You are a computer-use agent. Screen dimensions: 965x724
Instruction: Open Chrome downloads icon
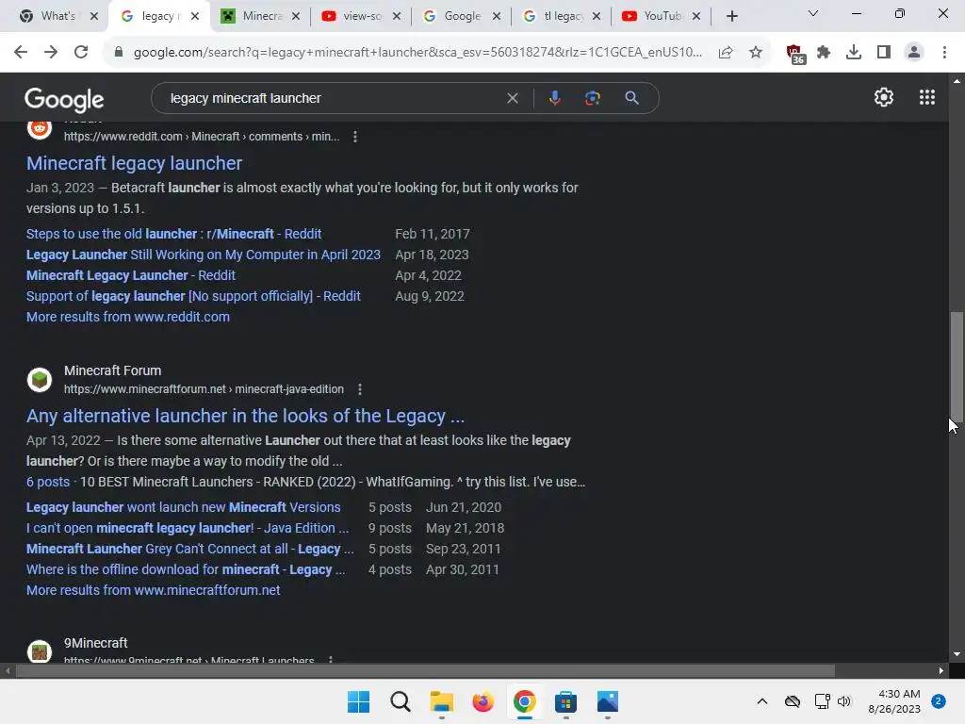[x=854, y=53]
